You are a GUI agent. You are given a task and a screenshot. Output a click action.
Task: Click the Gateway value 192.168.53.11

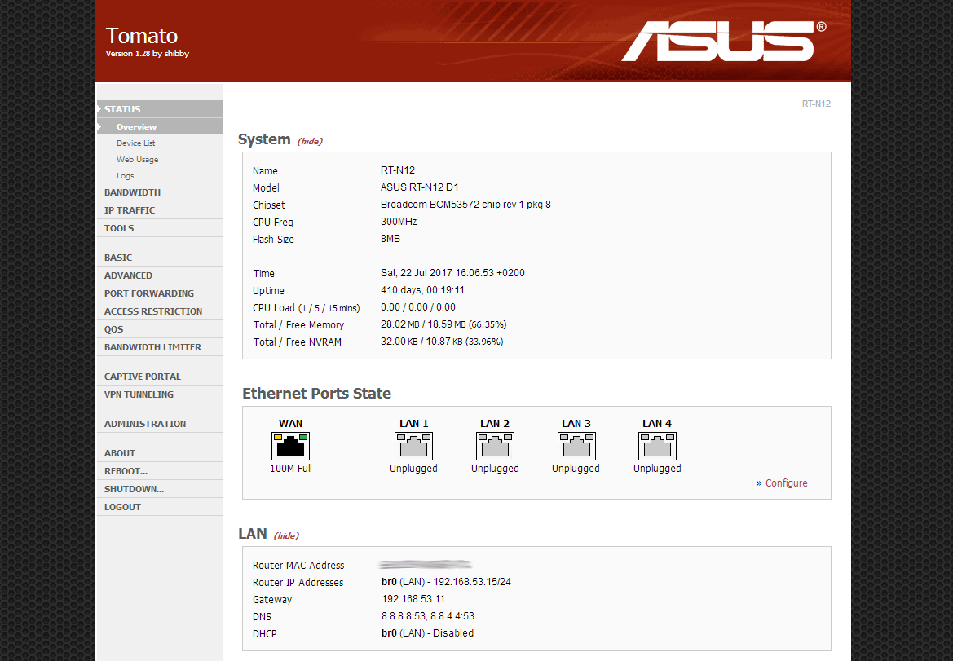(413, 599)
